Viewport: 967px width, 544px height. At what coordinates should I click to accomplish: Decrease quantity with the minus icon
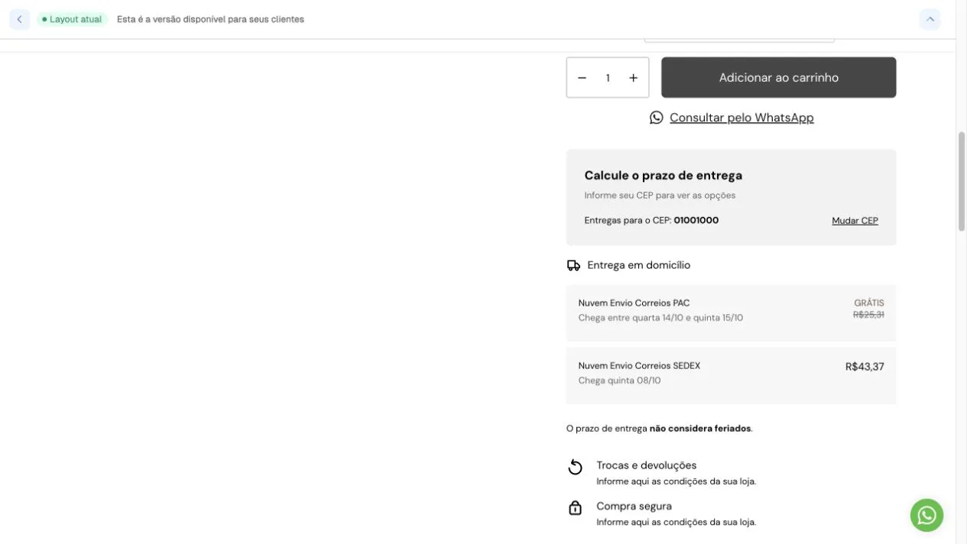pos(582,78)
